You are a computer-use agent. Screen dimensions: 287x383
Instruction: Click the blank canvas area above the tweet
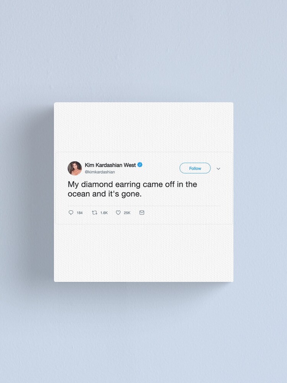point(143,127)
